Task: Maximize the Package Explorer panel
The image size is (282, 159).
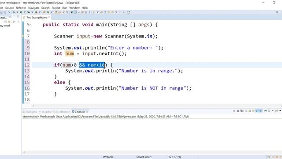Action: tap(18, 16)
